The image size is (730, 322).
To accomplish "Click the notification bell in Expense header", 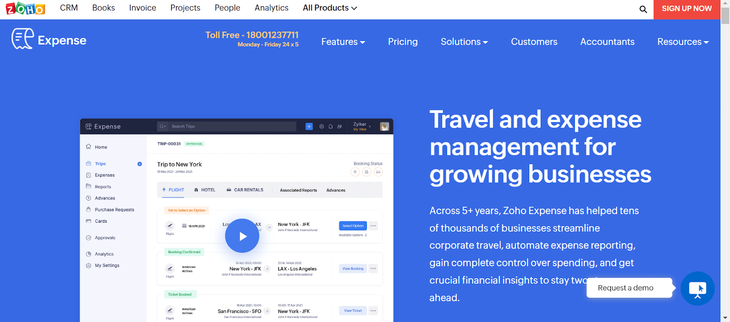I will [330, 126].
